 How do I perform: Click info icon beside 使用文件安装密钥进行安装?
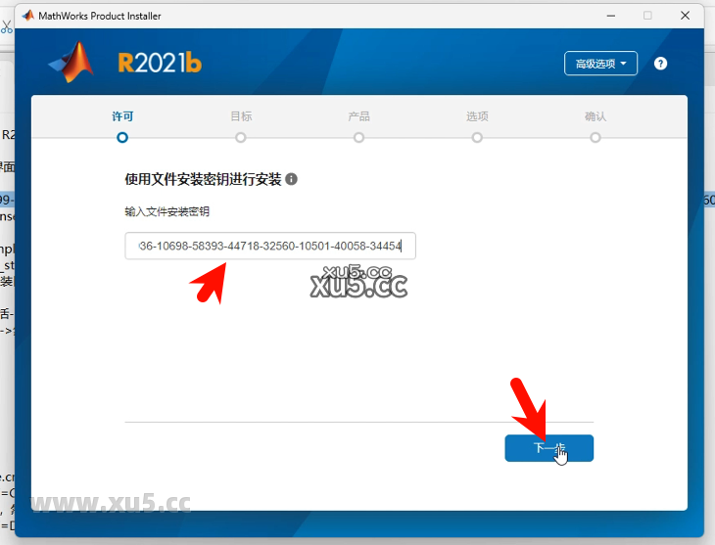(x=291, y=179)
